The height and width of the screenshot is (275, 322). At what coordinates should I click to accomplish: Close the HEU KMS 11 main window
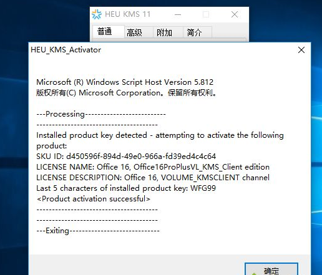pyautogui.click(x=235, y=14)
